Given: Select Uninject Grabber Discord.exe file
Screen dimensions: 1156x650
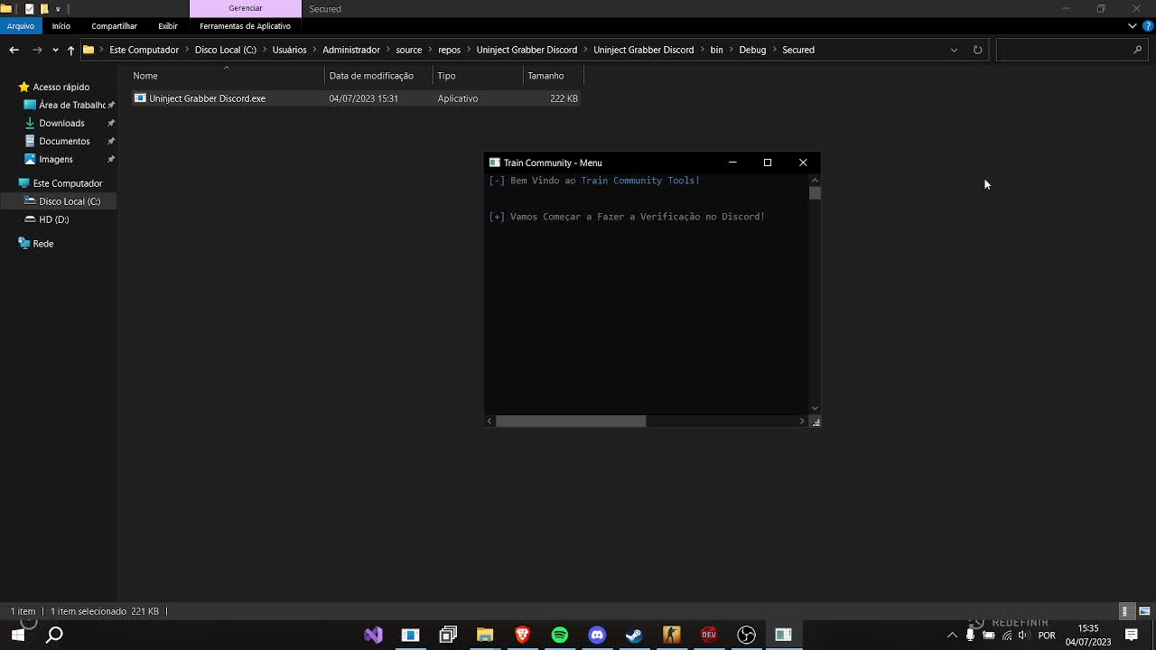Looking at the screenshot, I should click(207, 98).
